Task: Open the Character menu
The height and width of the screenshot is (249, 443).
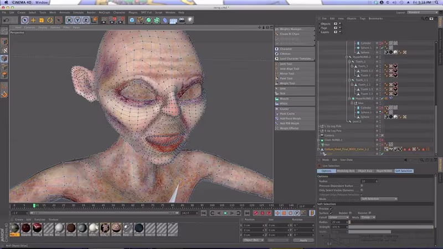Action: tap(119, 12)
